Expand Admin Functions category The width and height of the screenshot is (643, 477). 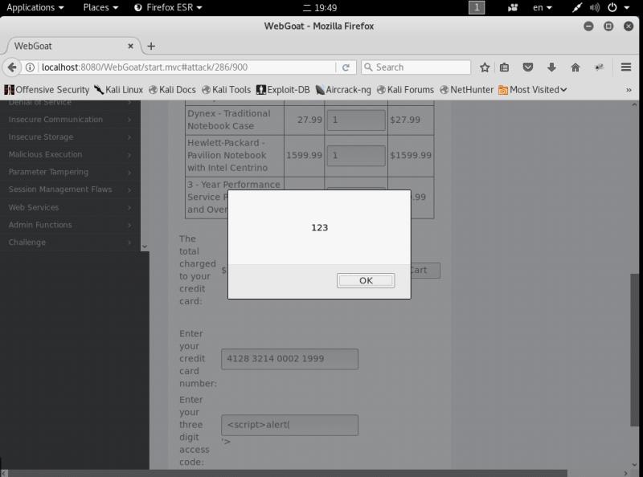tap(70, 225)
